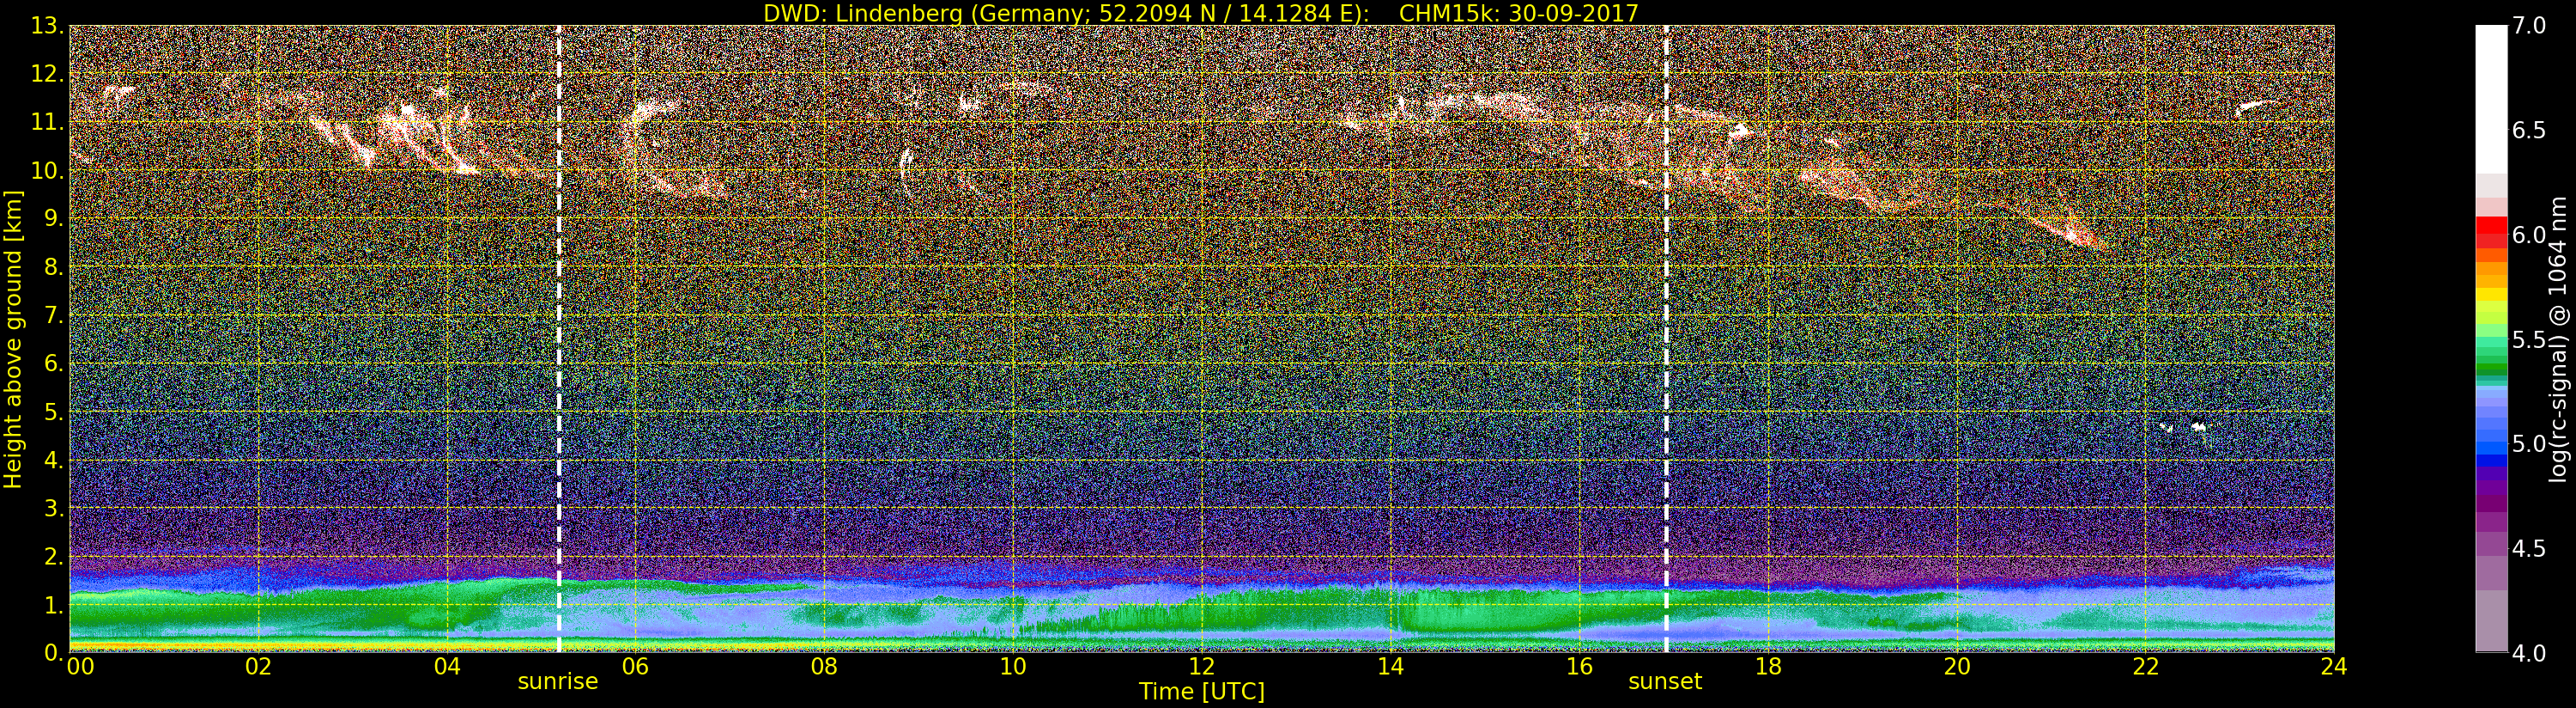The width and height of the screenshot is (2576, 708).
Task: Click the time axis tick label '20'
Action: (x=1957, y=667)
